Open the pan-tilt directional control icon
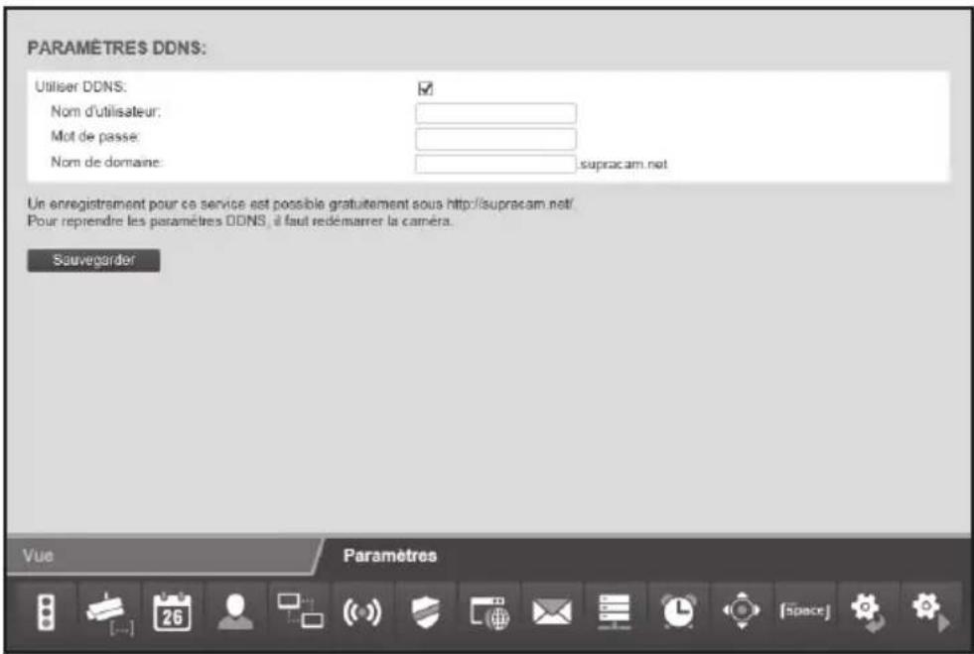The height and width of the screenshot is (654, 974). [741, 612]
